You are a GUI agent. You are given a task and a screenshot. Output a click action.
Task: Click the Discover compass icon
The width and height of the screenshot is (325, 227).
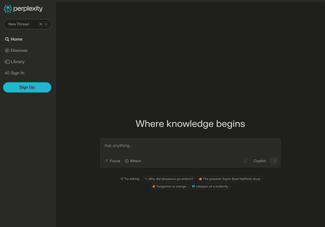(7, 51)
